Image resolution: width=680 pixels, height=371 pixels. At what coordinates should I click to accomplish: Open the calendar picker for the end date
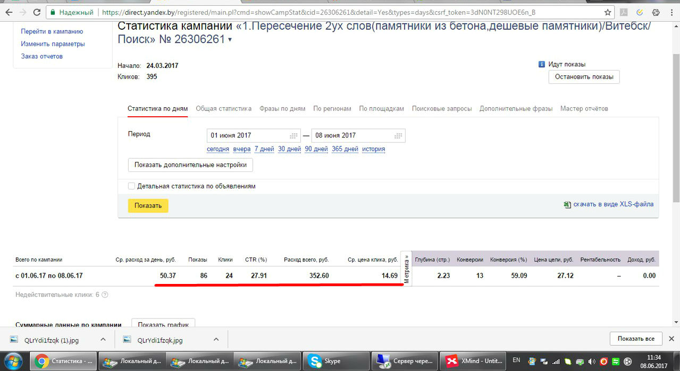pos(398,135)
